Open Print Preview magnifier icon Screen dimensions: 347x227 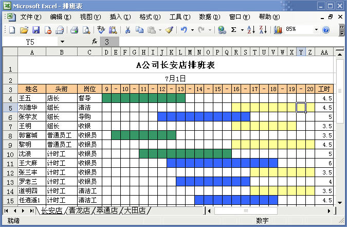point(86,30)
